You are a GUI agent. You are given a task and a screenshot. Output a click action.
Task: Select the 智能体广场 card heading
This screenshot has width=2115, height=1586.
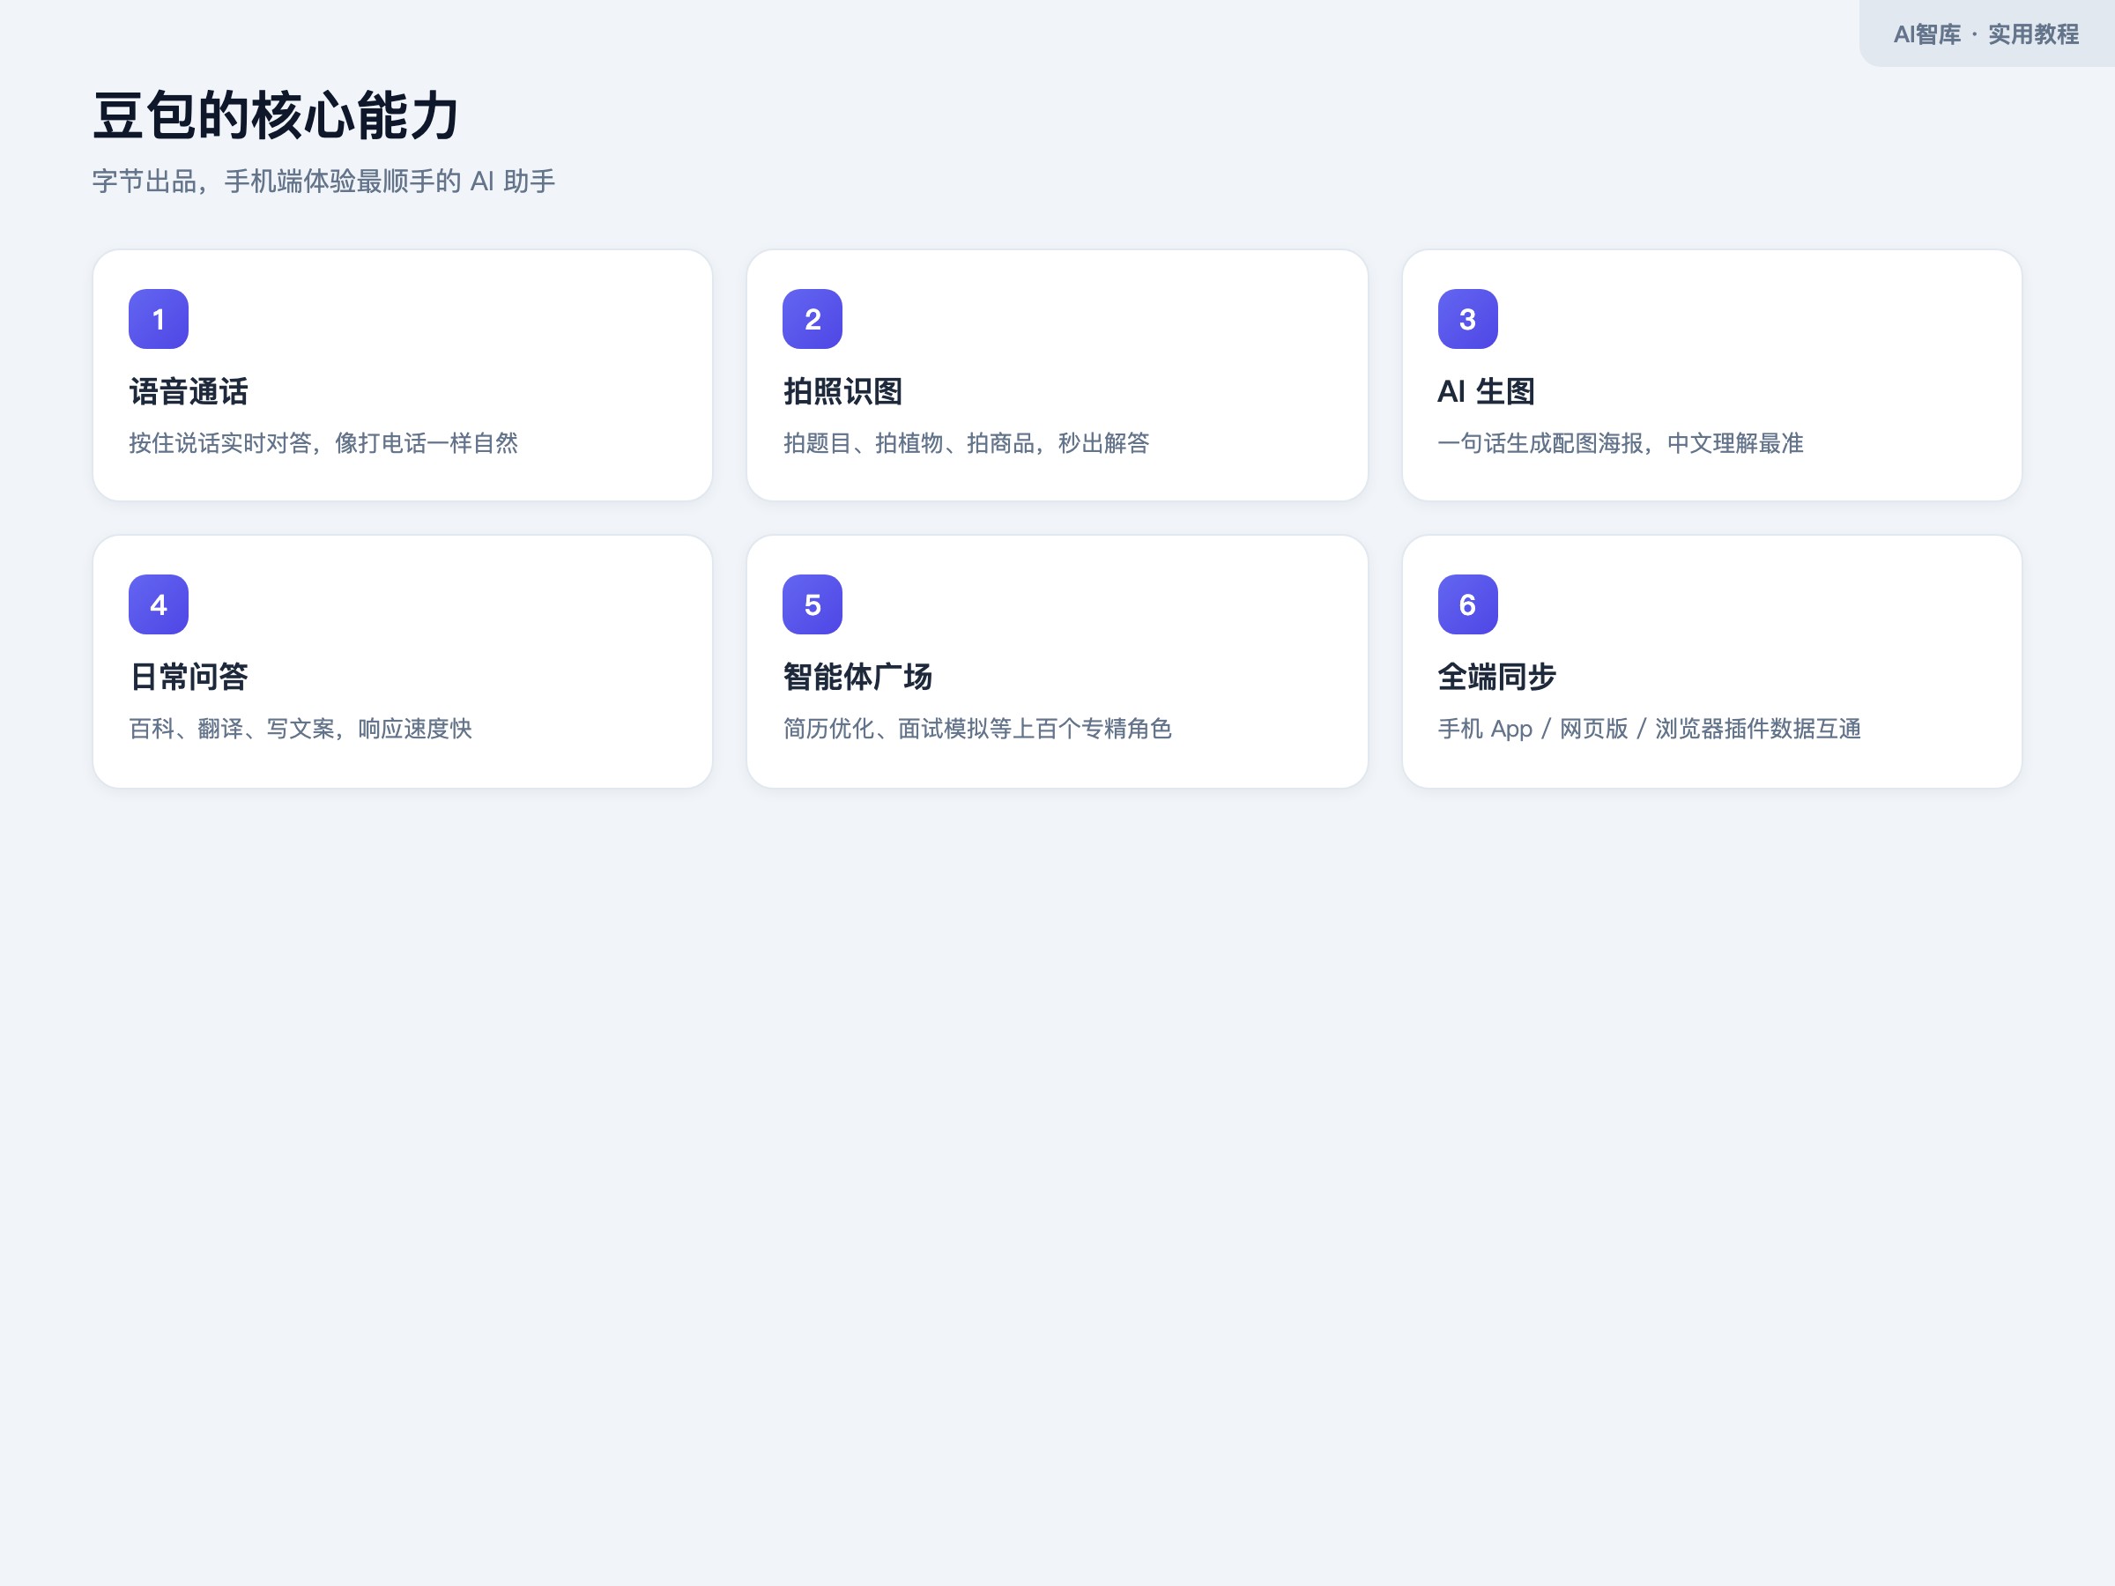[x=857, y=677]
